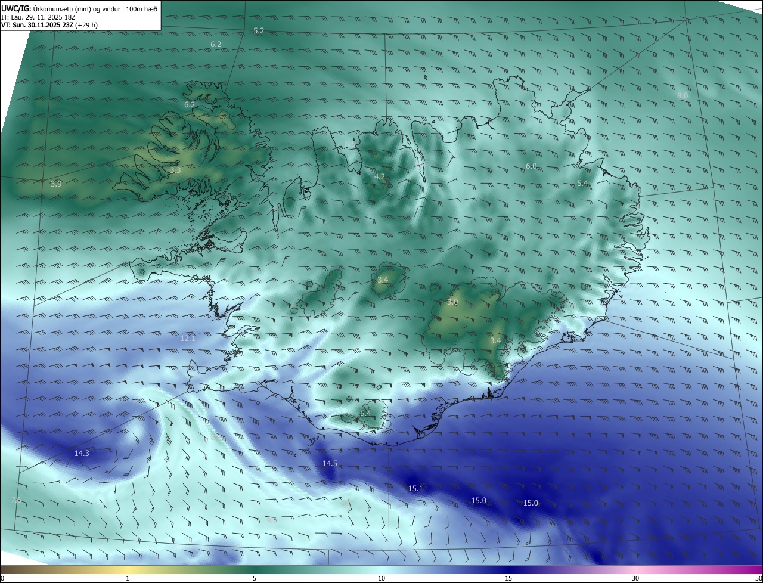Select the 14.3 value in the southwest sea
This screenshot has width=763, height=583.
[82, 453]
